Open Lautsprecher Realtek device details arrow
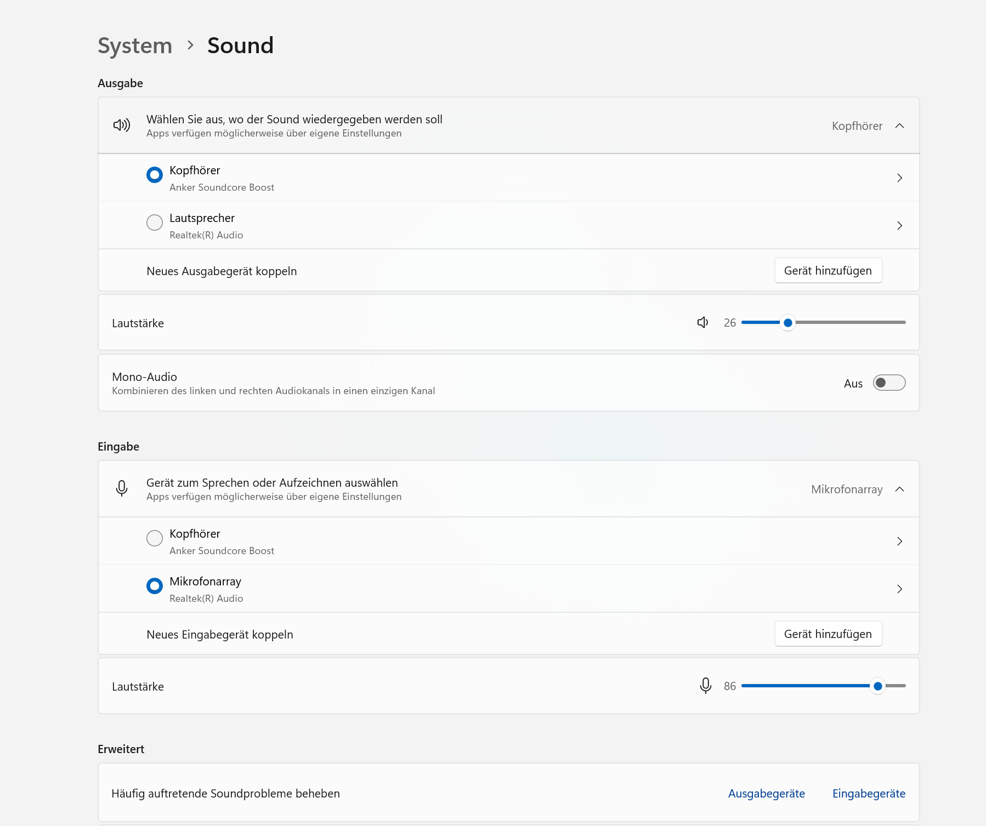The width and height of the screenshot is (986, 826). click(899, 225)
